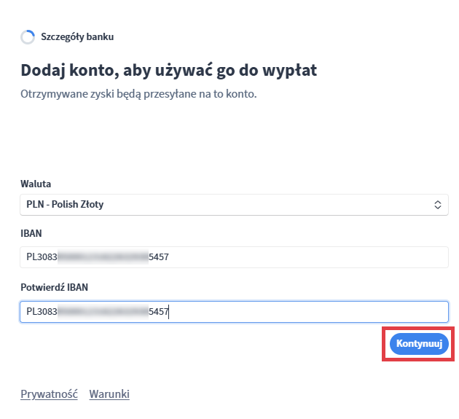Viewport: 459px width, 419px height.
Task: Focus the Potwierdź IBAN input field
Action: [291, 312]
